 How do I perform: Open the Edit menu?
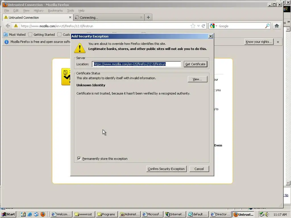[x=16, y=11]
